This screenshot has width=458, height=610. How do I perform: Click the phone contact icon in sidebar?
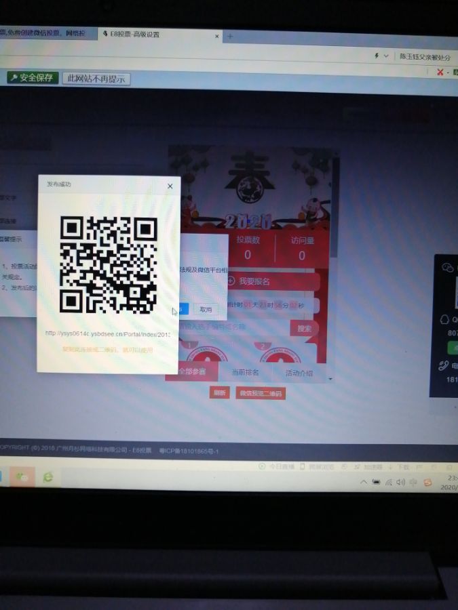click(444, 366)
